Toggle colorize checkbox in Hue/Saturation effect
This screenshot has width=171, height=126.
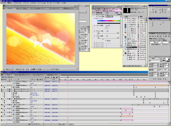106,41
